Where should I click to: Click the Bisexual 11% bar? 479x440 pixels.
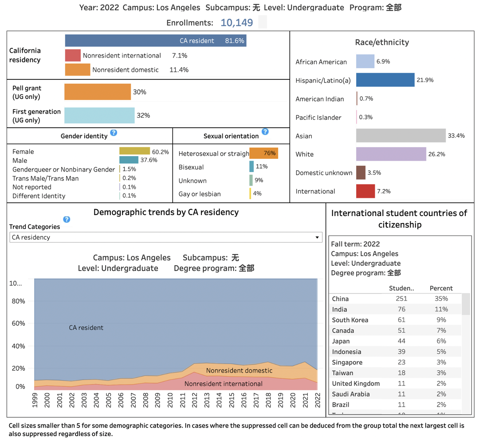point(251,167)
